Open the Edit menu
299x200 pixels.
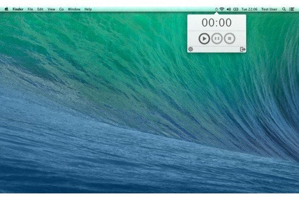[40, 9]
